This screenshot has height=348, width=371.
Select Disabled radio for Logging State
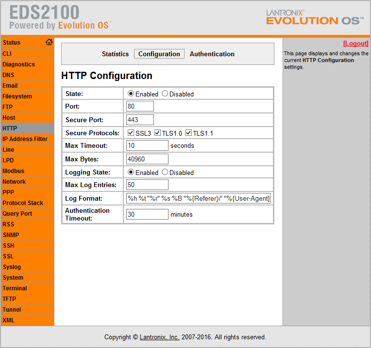165,172
